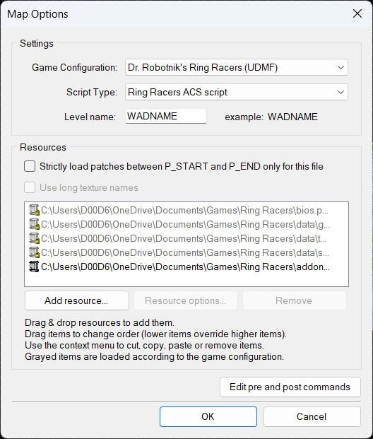
Task: Click the Resource options... button
Action: coord(186,300)
